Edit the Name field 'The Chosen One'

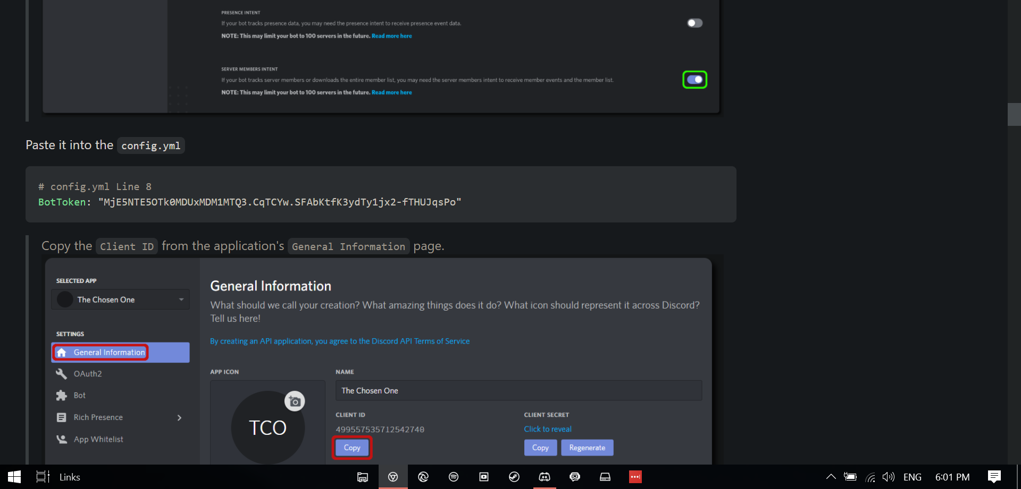click(518, 390)
